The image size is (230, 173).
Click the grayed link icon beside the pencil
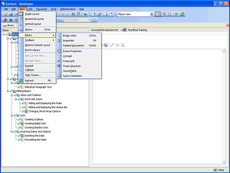point(118,45)
